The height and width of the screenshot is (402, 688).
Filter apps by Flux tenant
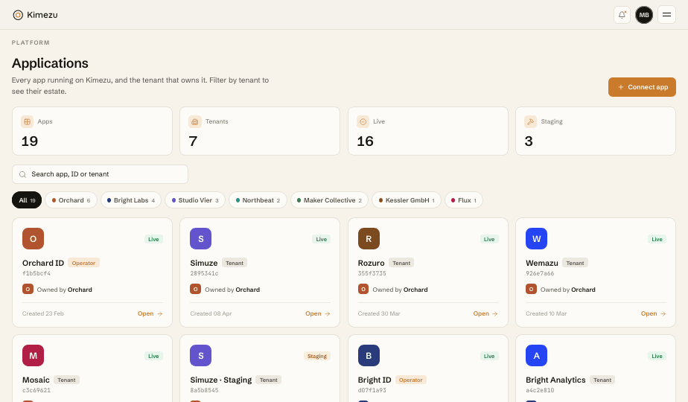(464, 200)
